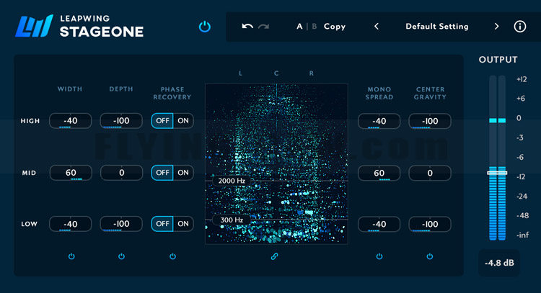Click the undo arrow icon
The width and height of the screenshot is (541, 293).
247,27
